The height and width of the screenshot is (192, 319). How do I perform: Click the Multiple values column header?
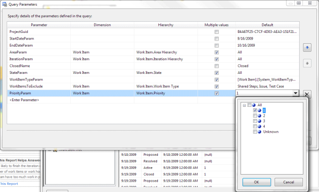coord(216,25)
